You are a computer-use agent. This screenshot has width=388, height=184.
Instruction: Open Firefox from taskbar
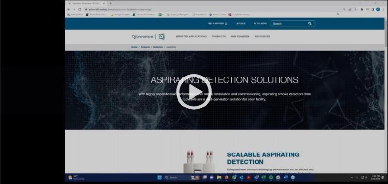point(226,177)
